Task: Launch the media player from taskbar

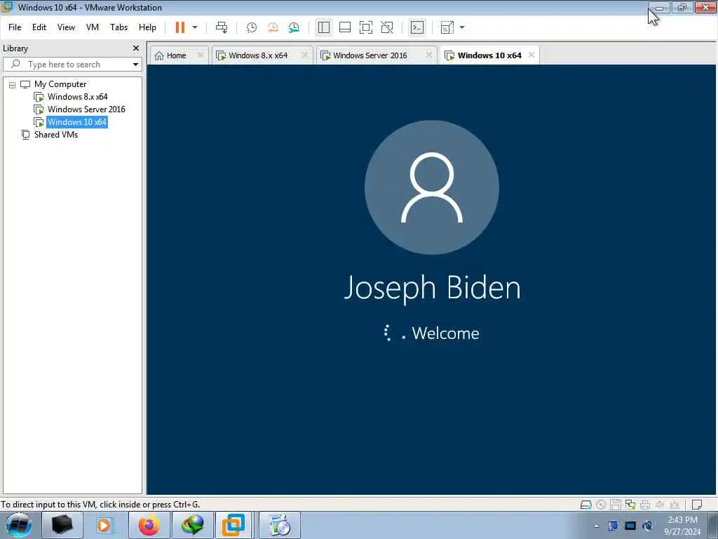Action: coord(105,525)
